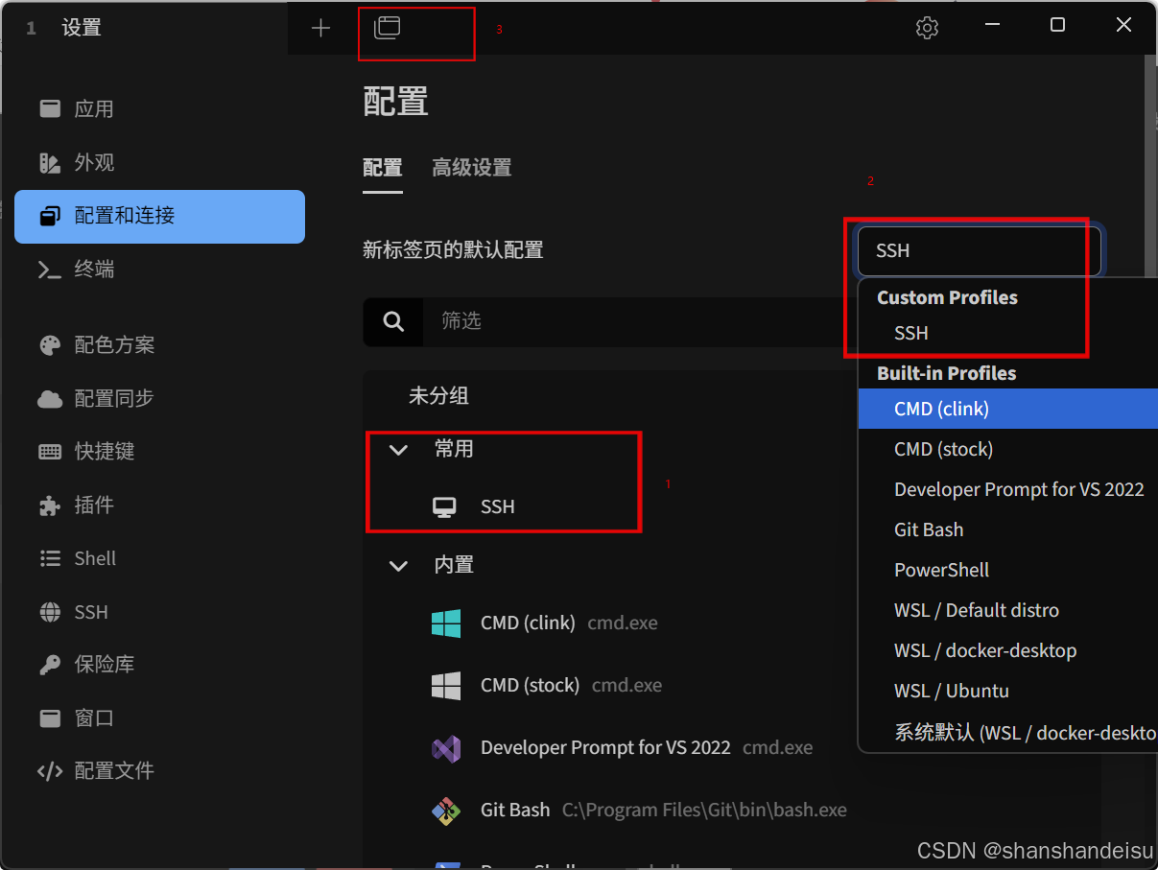Choose 系统默认 (WSL / docker-desktop) option
This screenshot has width=1158, height=870.
click(1007, 733)
